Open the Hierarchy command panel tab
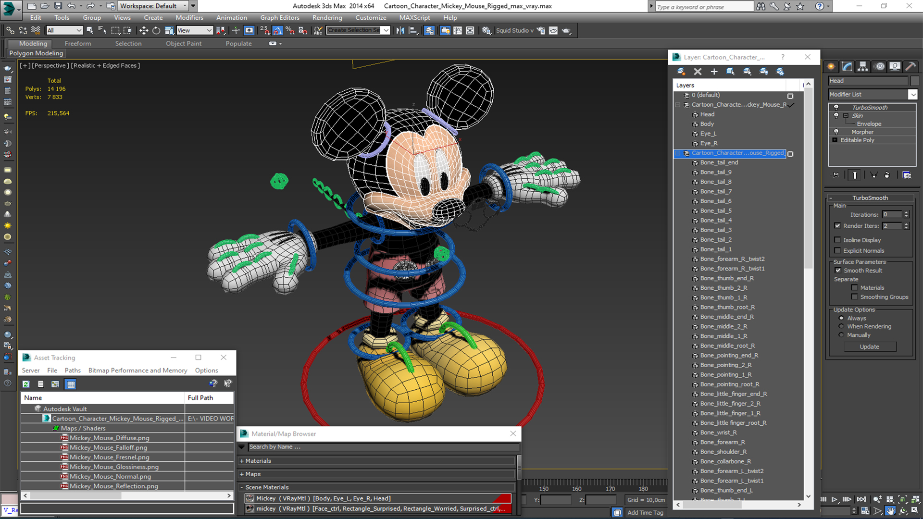Viewport: 923px width, 519px height. tap(863, 66)
